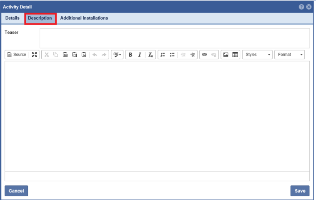The image size is (316, 200).
Task: Toggle bold formatting
Action: tap(130, 55)
